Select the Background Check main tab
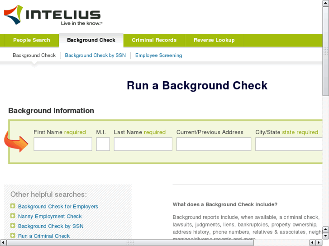Viewport: 329px width, 246px height. click(91, 40)
